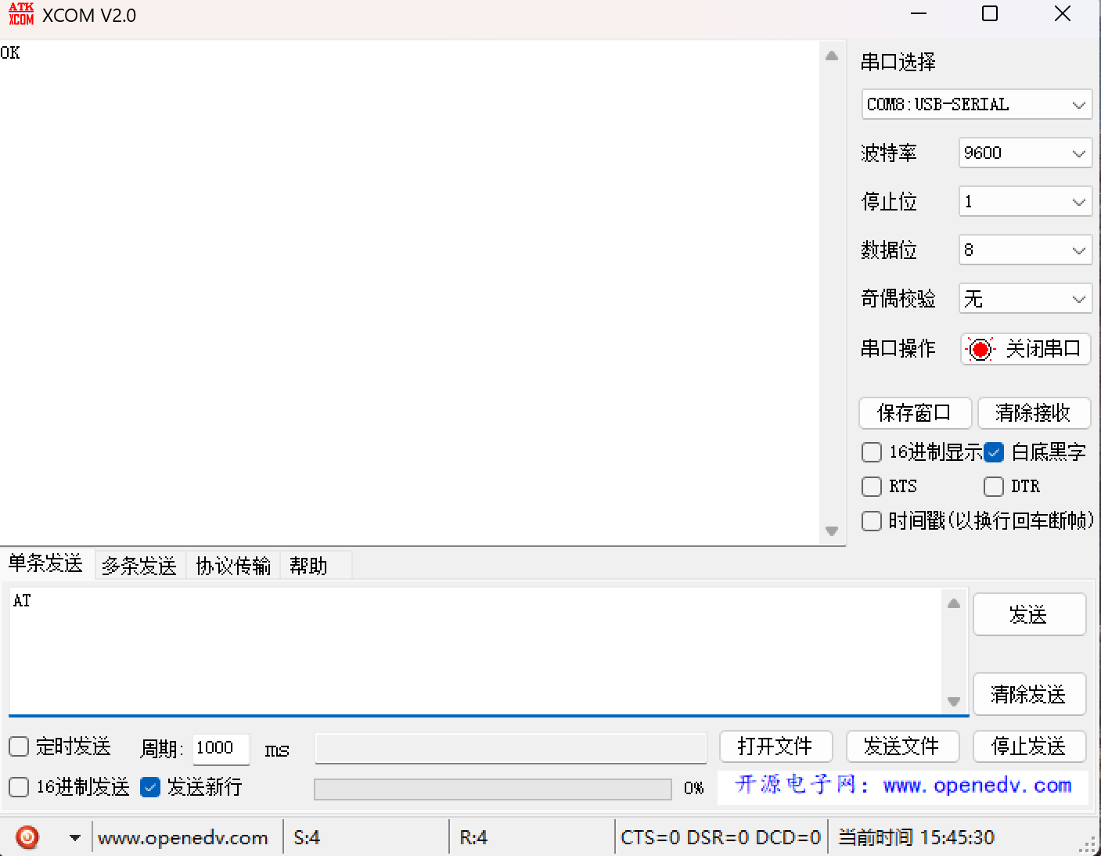Click the red serial port status indicator
Viewport: 1101px width, 856px height.
(x=980, y=349)
